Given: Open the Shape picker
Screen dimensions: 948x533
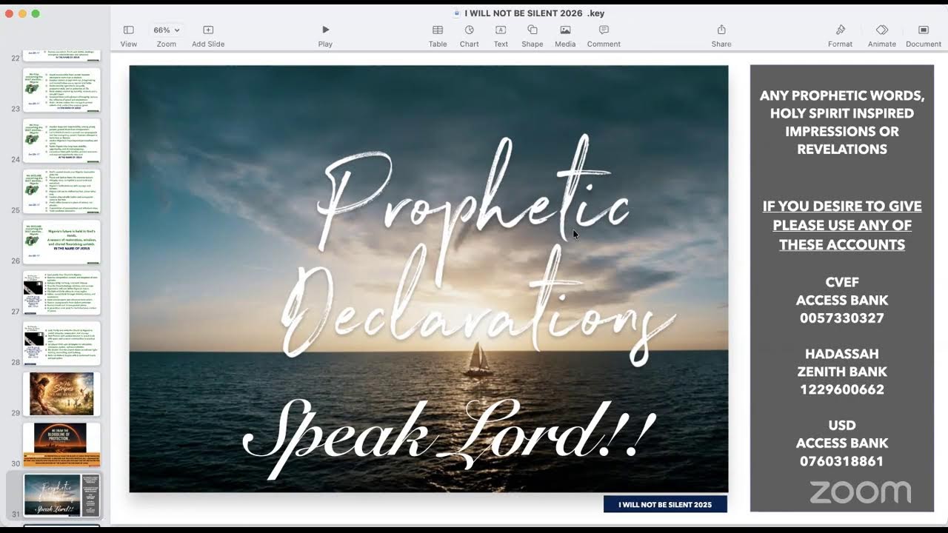Looking at the screenshot, I should pos(532,30).
